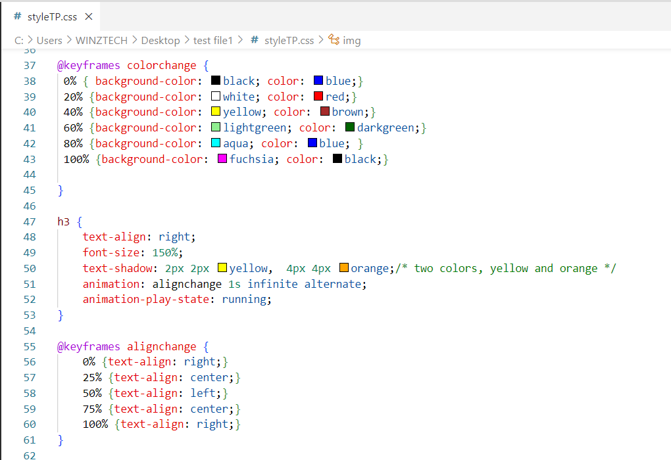Image resolution: width=671 pixels, height=460 pixels.
Task: Click alignchange on line 51
Action: pyautogui.click(x=187, y=285)
